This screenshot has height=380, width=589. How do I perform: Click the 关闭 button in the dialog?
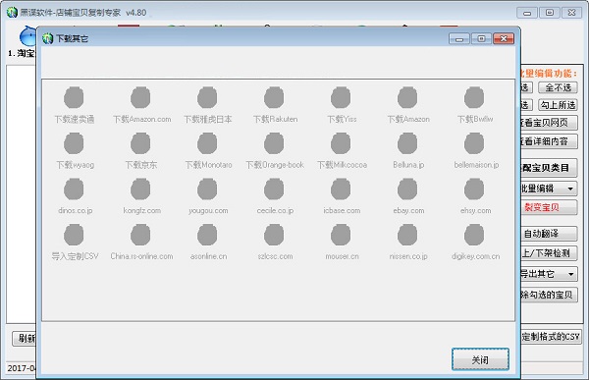pyautogui.click(x=480, y=359)
